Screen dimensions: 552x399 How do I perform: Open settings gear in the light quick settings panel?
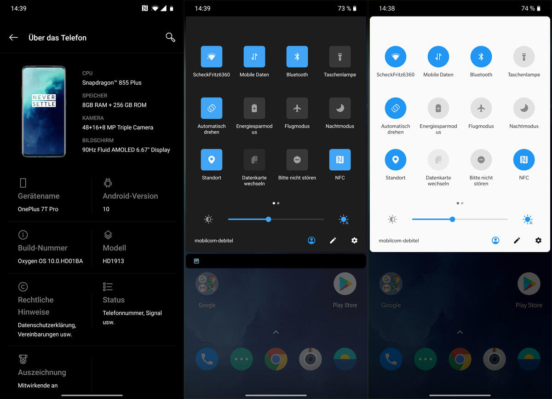coord(538,240)
